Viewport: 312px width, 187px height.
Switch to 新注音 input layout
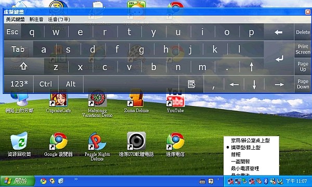click(36, 19)
